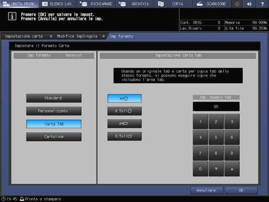Image resolution: width=269 pixels, height=202 pixels.
Task: Switch to the COPIA tab
Action: 173,4
